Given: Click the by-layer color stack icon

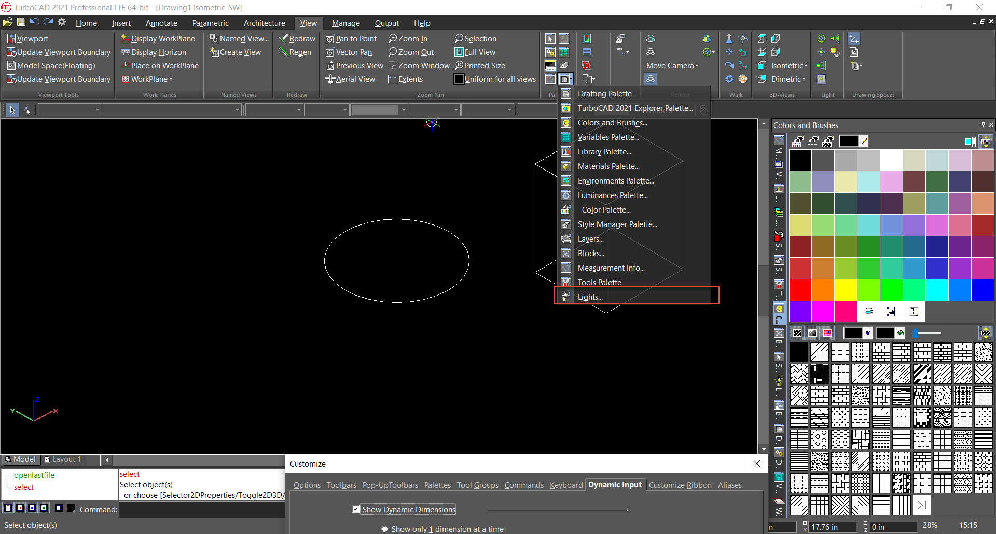Looking at the screenshot, I should coord(868,312).
